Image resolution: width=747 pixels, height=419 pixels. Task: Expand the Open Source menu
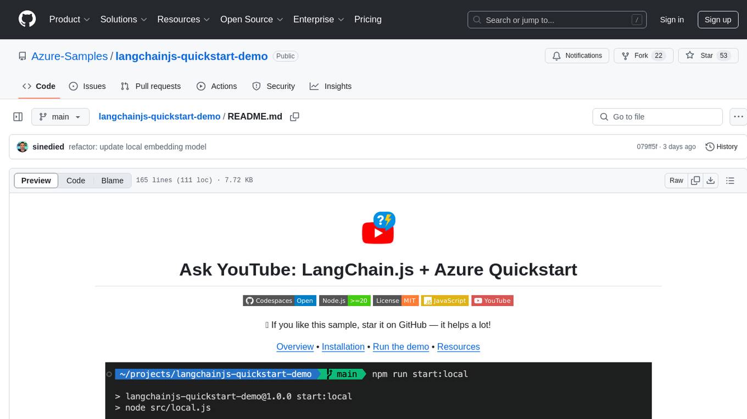tap(252, 19)
